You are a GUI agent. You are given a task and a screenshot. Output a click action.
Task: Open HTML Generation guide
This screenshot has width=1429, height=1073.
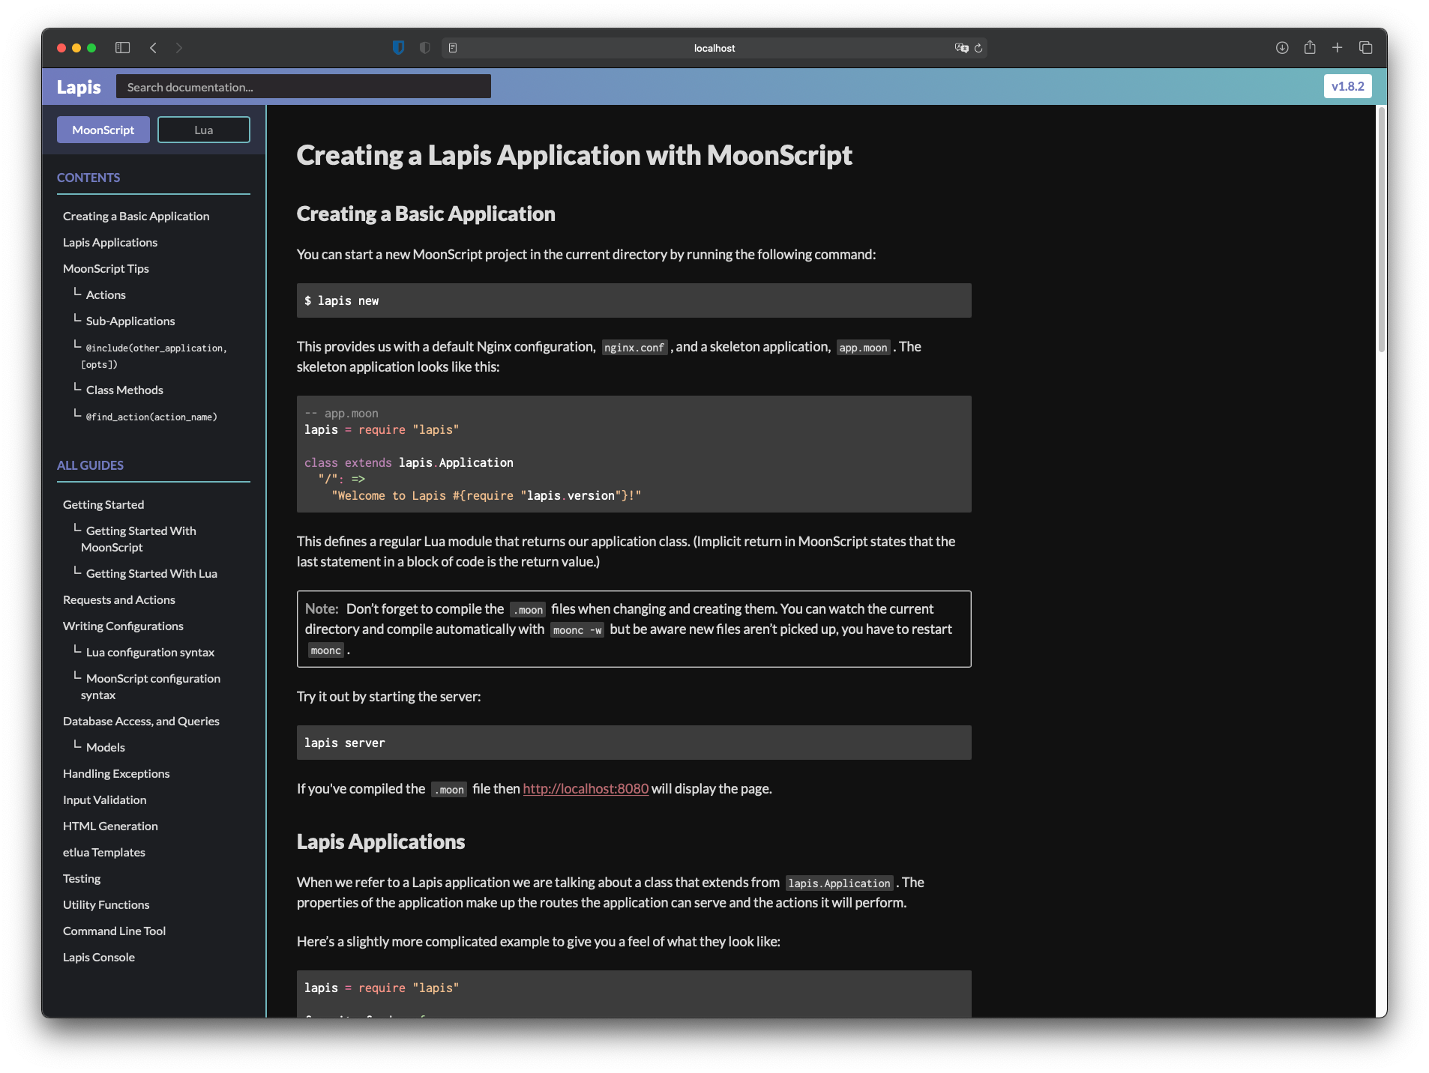click(110, 826)
